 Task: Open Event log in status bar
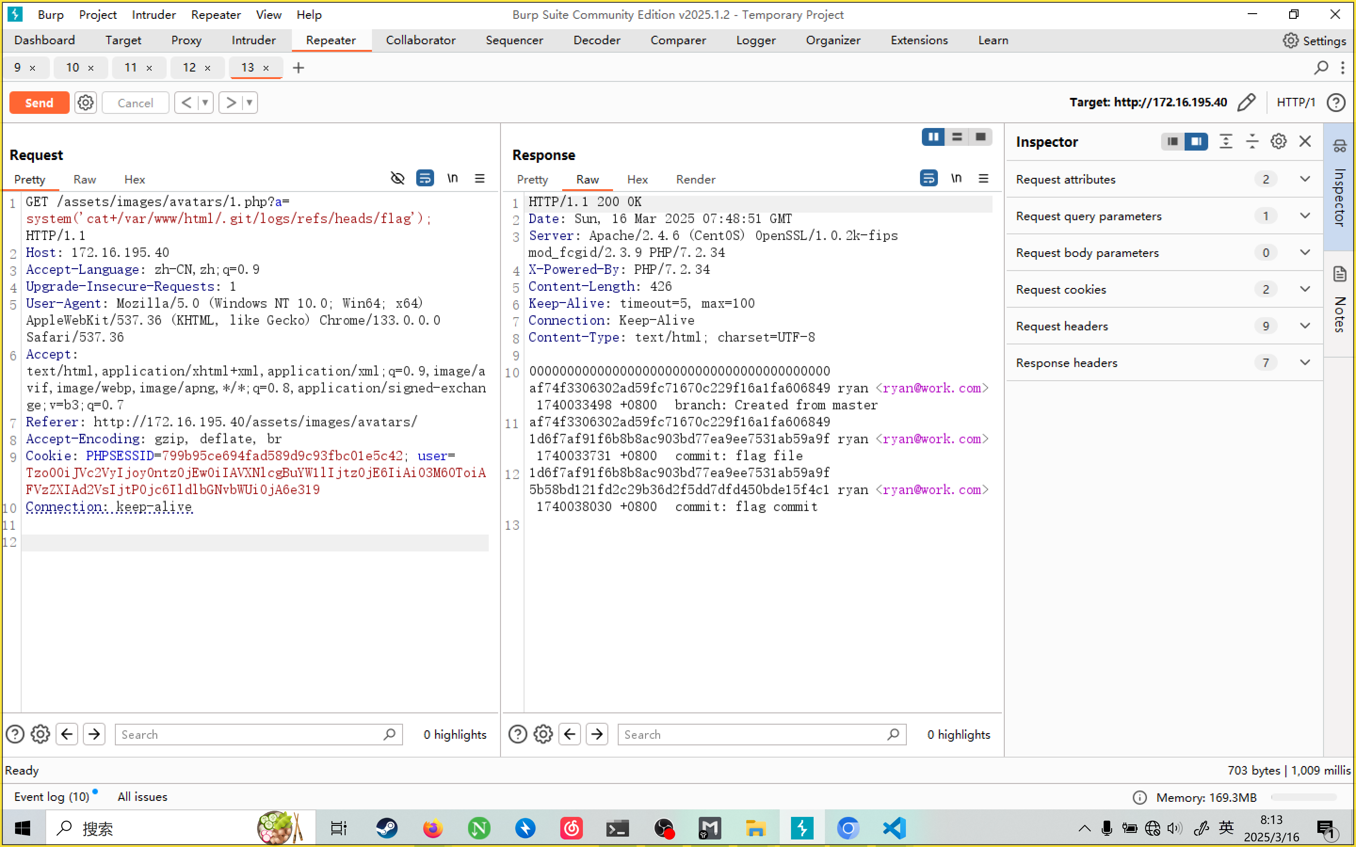(51, 797)
